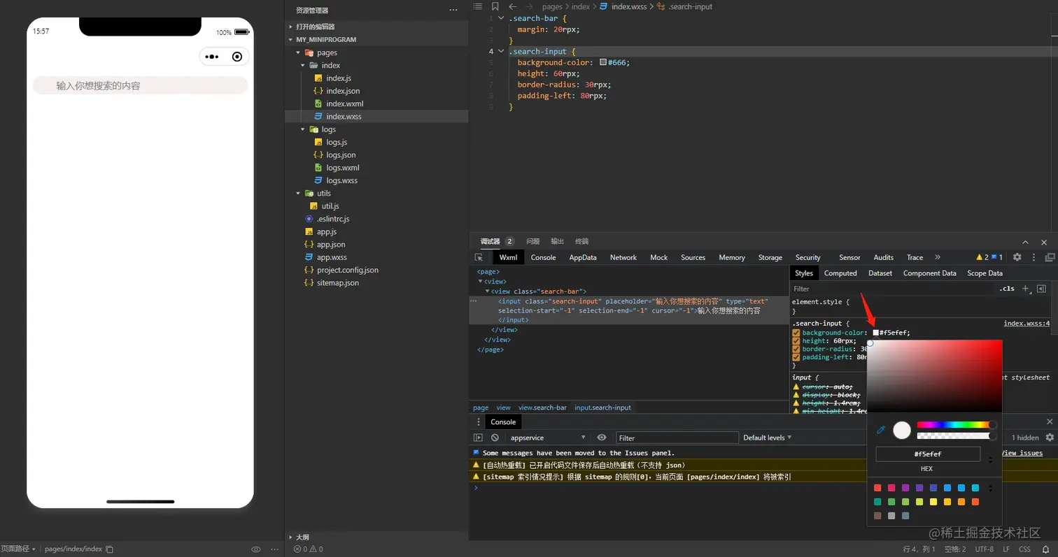The image size is (1058, 557).
Task: Click the #f5efef color swatch in Styles
Action: coord(875,333)
